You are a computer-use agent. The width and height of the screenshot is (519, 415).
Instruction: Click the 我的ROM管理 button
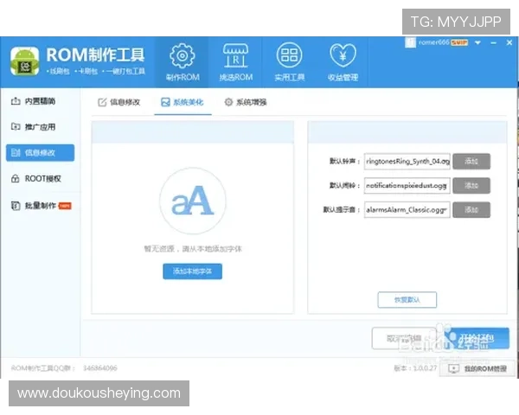point(478,368)
